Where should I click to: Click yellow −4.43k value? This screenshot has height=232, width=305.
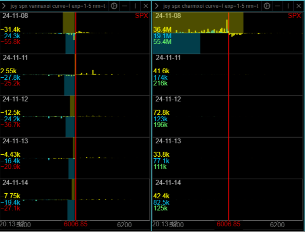pyautogui.click(x=10, y=155)
